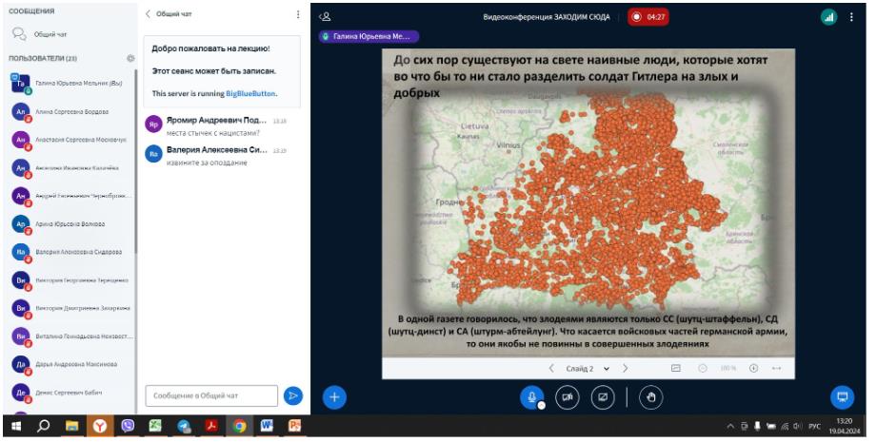The height and width of the screenshot is (442, 877).
Task: Click the ПОЛЬЗОВАТЕЛИ (23) heading
Action: click(43, 58)
